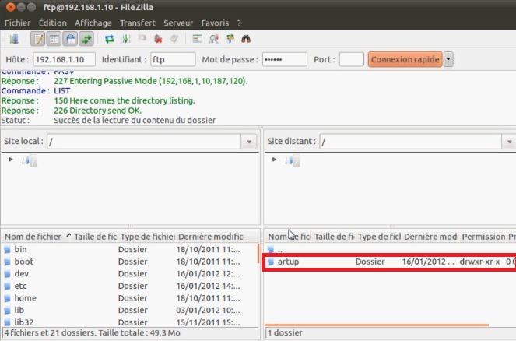
Task: Open the Site Manager icon
Action: (x=14, y=39)
